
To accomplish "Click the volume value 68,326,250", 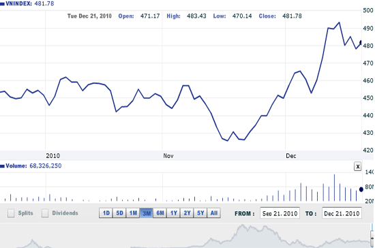I will [46, 166].
